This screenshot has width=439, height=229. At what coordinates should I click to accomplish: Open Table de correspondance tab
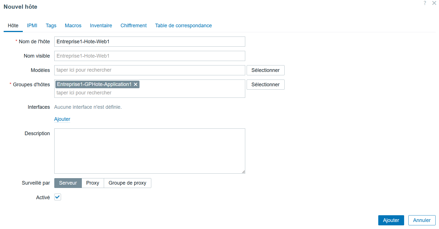(183, 26)
